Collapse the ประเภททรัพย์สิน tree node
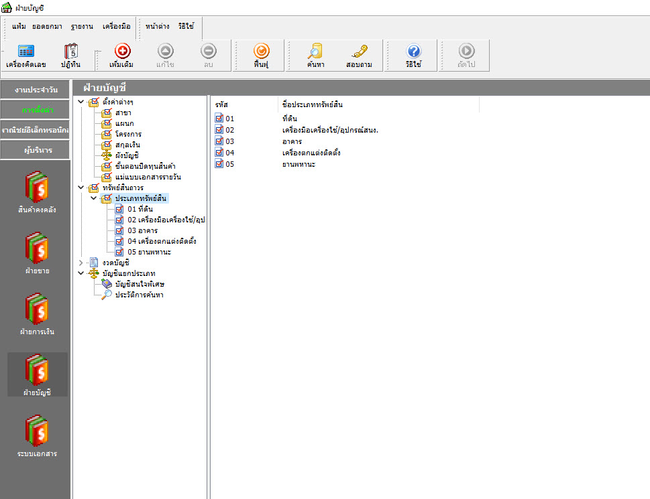 pyautogui.click(x=94, y=198)
